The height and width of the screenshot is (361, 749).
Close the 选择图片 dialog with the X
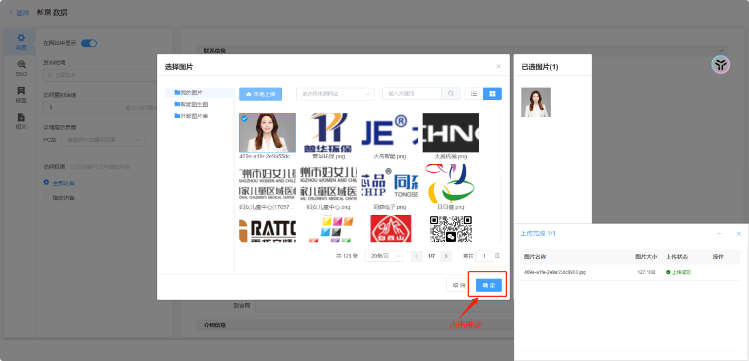[x=499, y=67]
